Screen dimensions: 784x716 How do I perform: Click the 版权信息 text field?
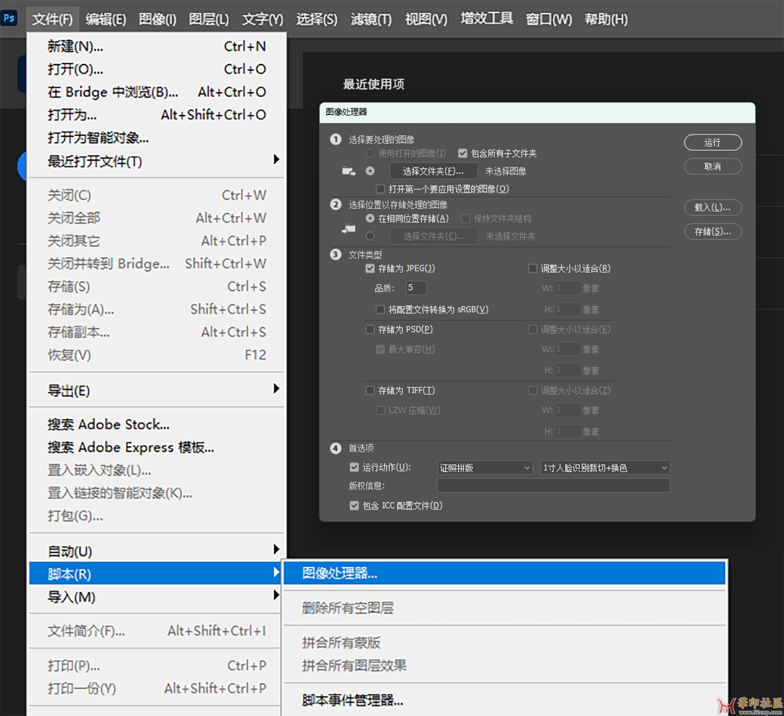553,486
